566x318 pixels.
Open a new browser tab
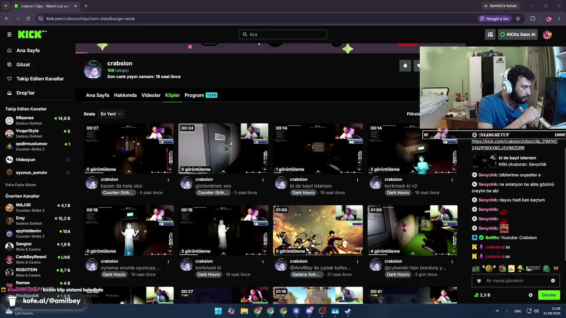click(86, 6)
